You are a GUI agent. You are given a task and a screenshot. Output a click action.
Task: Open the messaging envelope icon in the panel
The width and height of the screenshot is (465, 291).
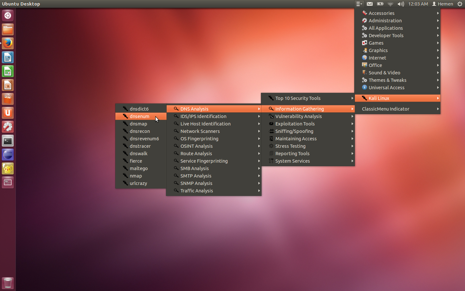tap(370, 4)
